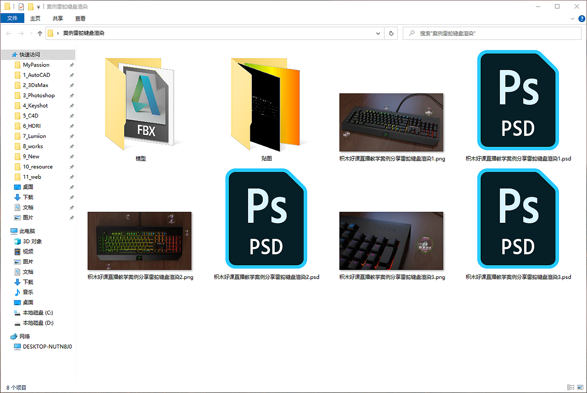Switch to the 共享 ribbon tab
Image resolution: width=587 pixels, height=393 pixels.
(58, 19)
